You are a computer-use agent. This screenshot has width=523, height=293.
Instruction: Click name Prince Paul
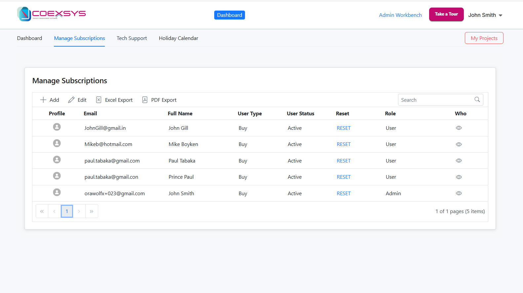[181, 177]
